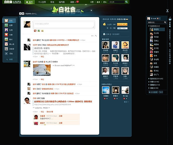173x145 pixels.
Task: Click the gold coins 小金库 icon
Action: point(104,24)
